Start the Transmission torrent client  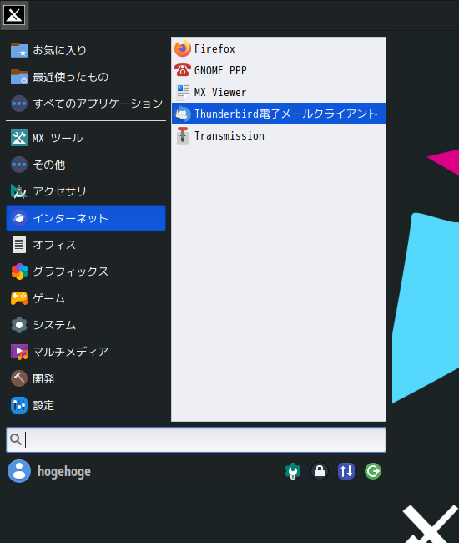point(279,135)
